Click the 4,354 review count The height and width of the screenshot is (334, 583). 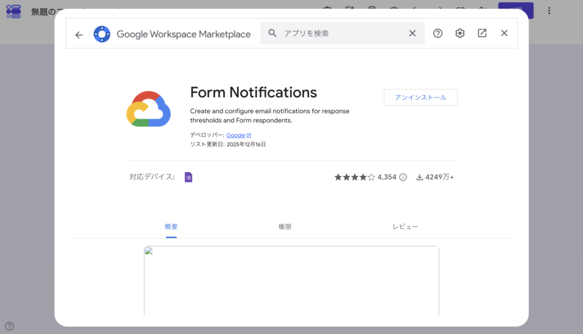(387, 177)
